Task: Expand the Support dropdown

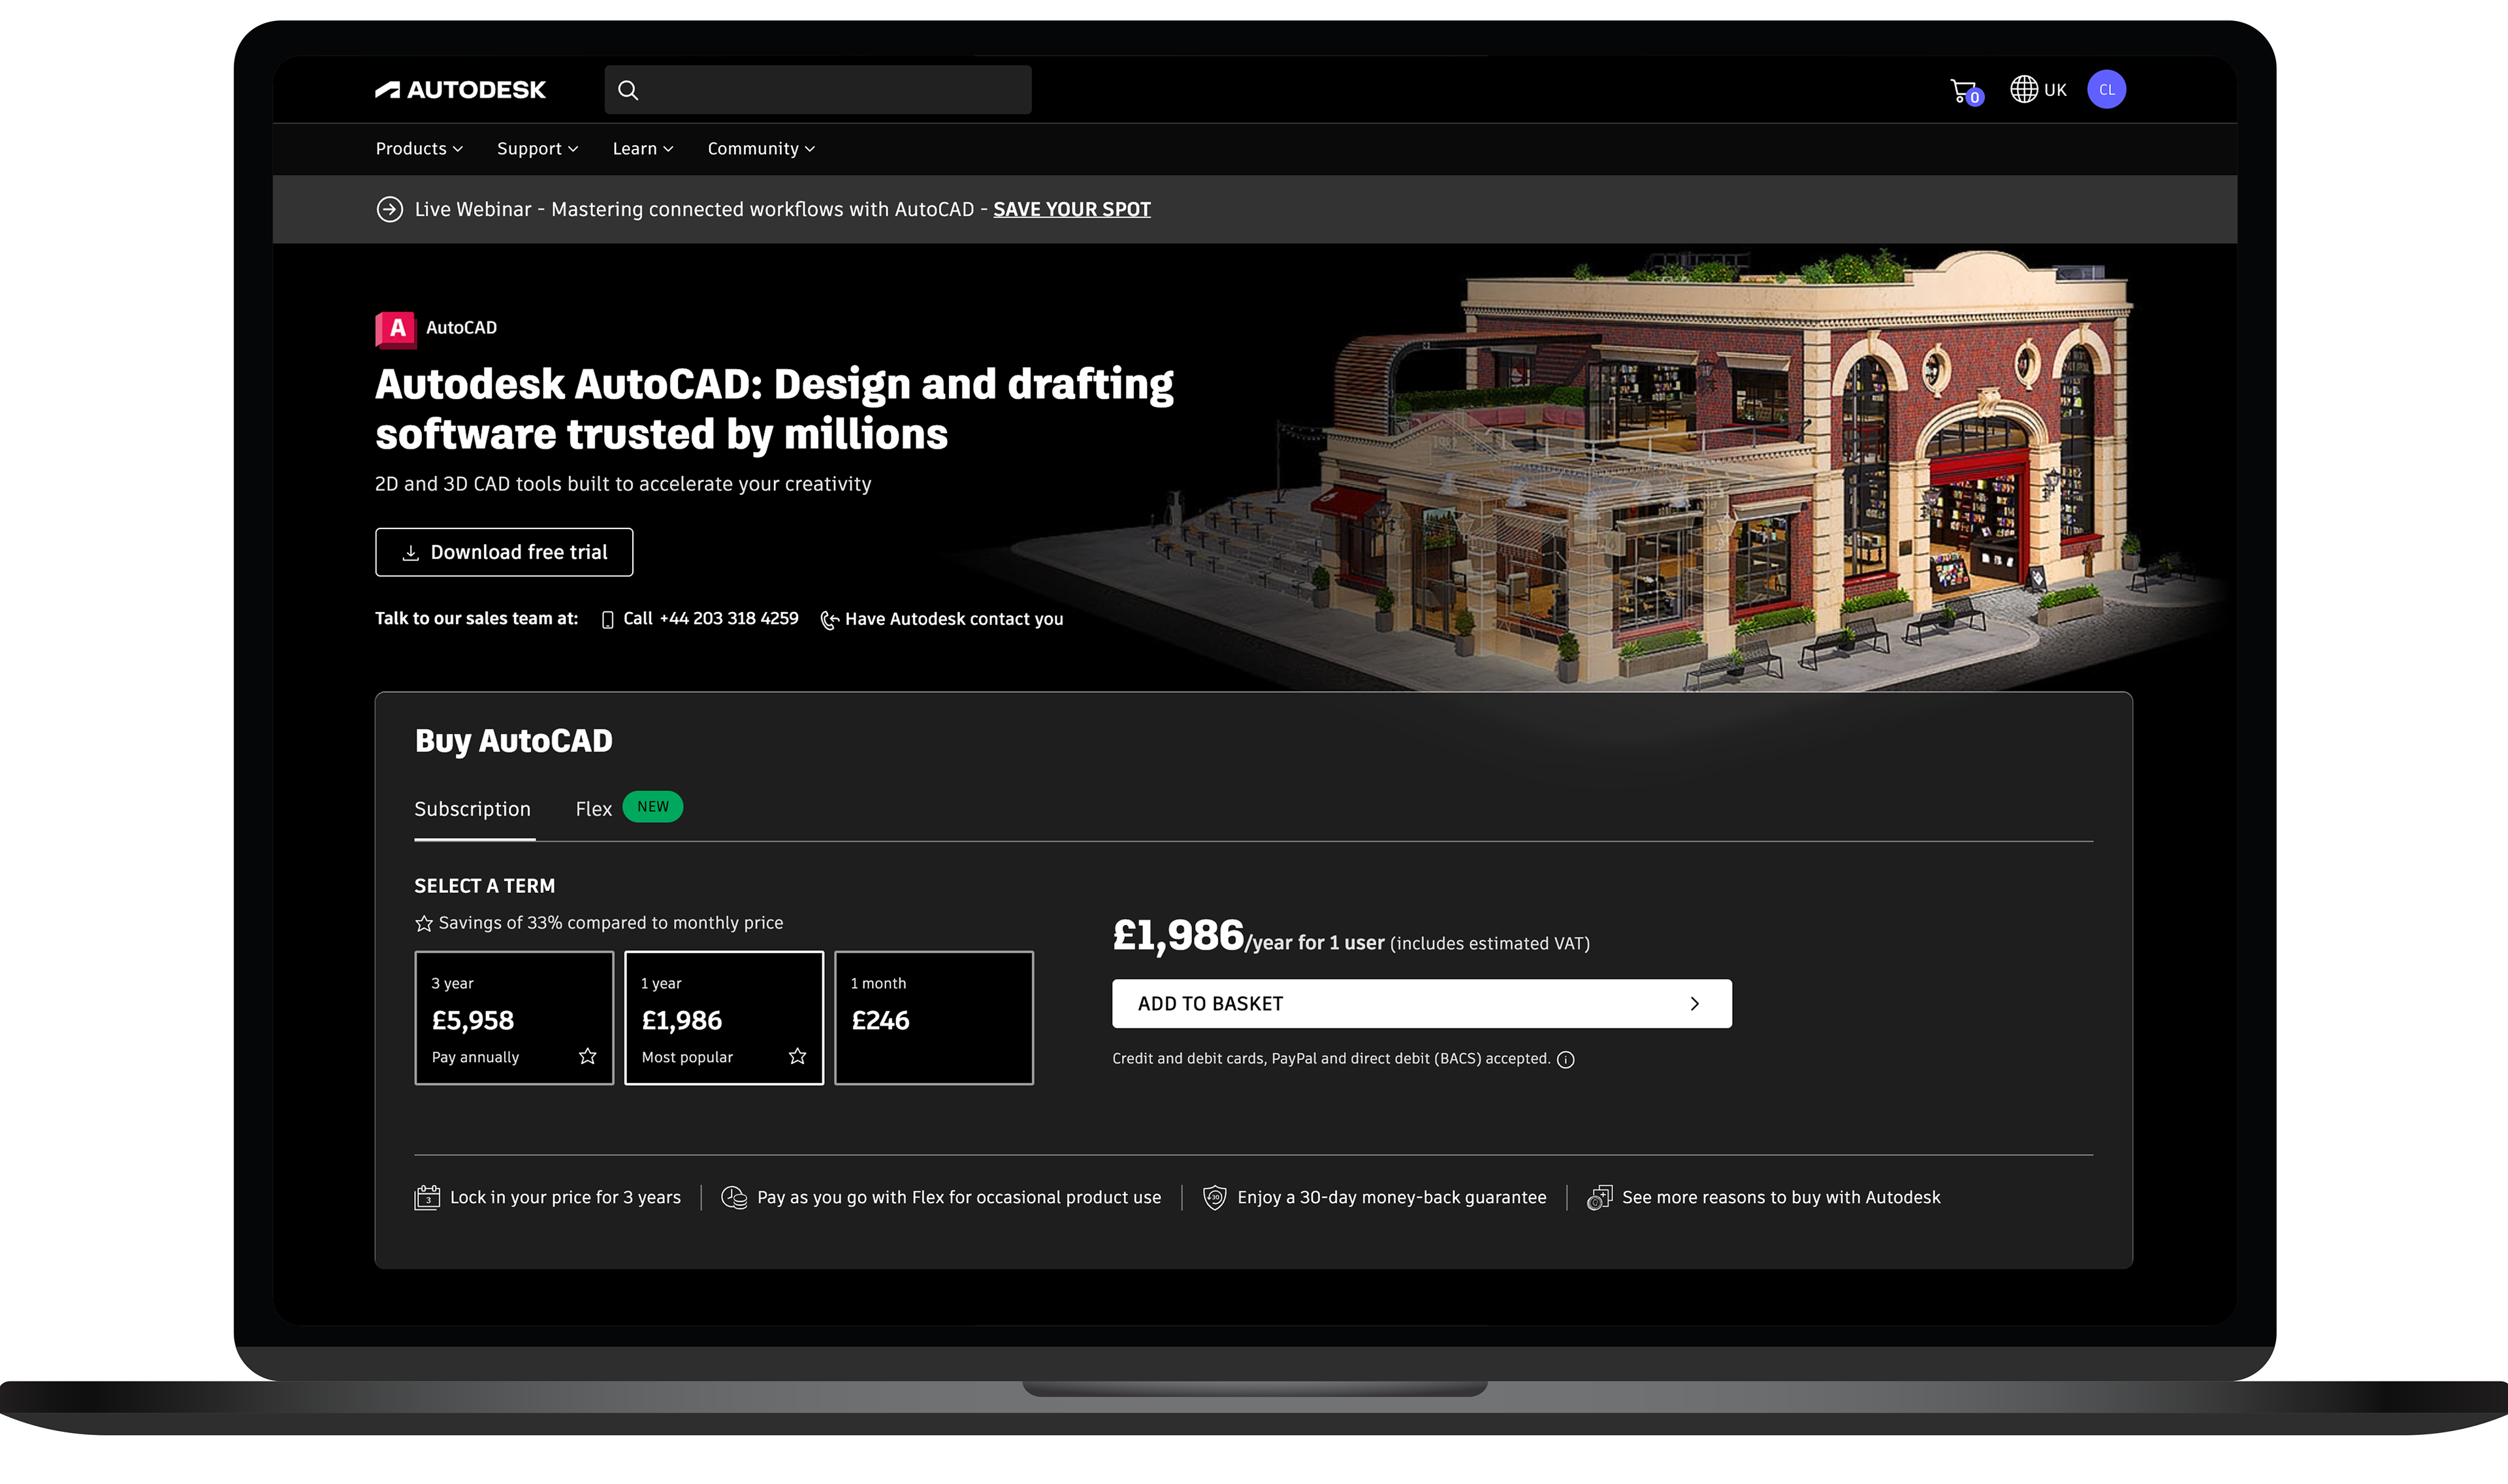Action: (x=537, y=149)
